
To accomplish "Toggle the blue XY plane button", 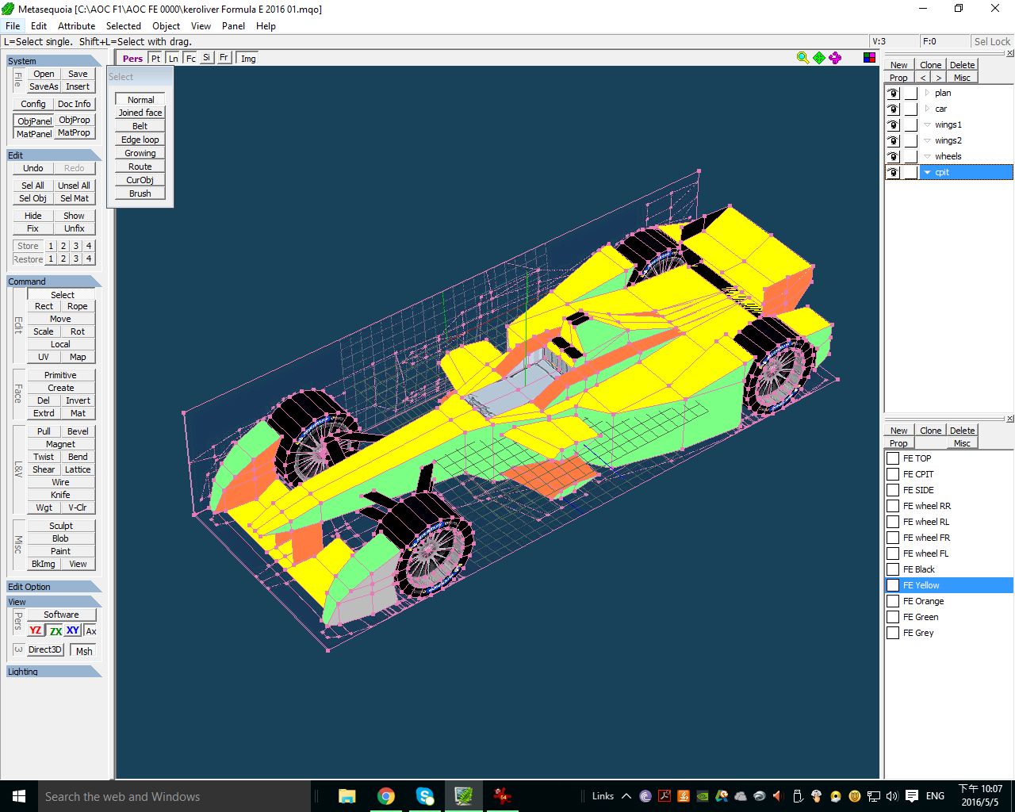I will tap(73, 630).
